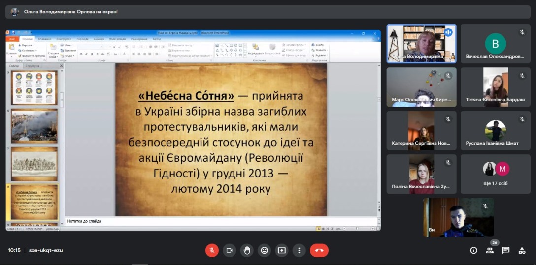Viewport: 536px width, 265px height.
Task: Click the Вячеслав Олександрович participant tile
Action: [x=496, y=44]
